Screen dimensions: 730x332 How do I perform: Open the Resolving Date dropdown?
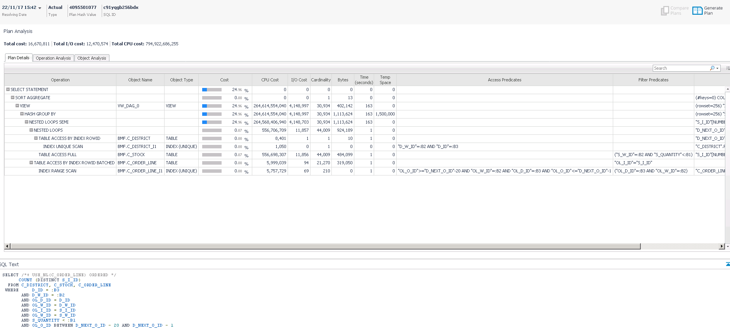(x=40, y=8)
